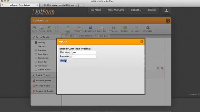Switch to Properties: Email tab
The width and height of the screenshot is (200, 112).
(x=102, y=36)
